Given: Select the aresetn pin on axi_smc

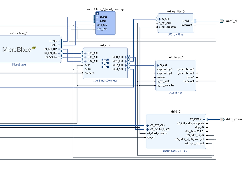Looking at the screenshot, I should pos(89,73).
